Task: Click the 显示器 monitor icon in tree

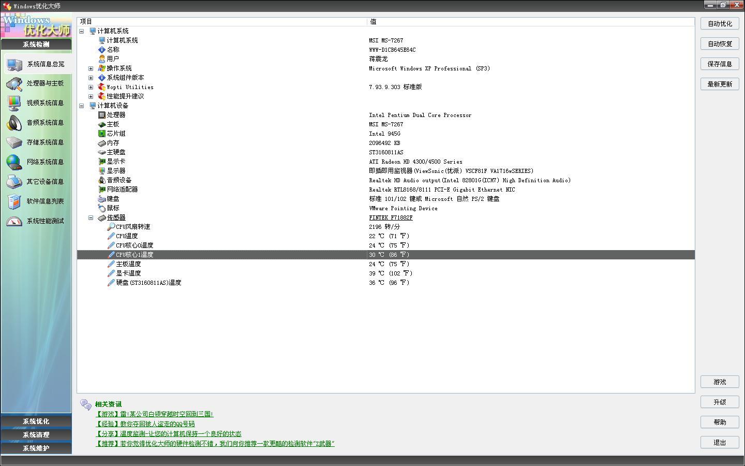Action: coord(102,171)
